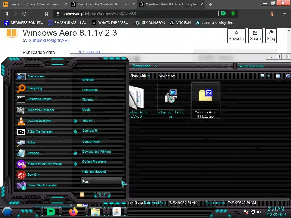Click Explorer help icon

click(x=288, y=76)
